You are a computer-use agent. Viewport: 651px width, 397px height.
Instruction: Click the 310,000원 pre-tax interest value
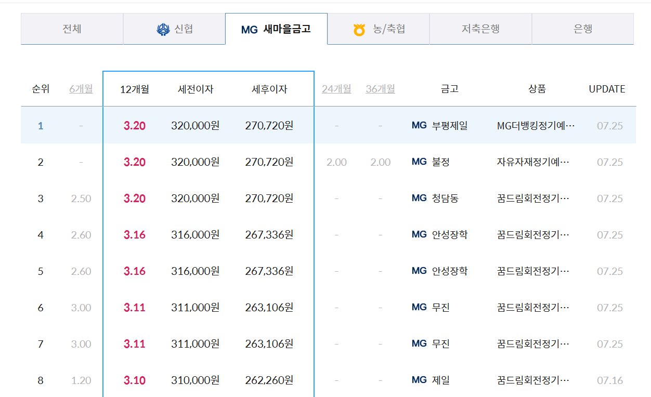[x=196, y=380]
